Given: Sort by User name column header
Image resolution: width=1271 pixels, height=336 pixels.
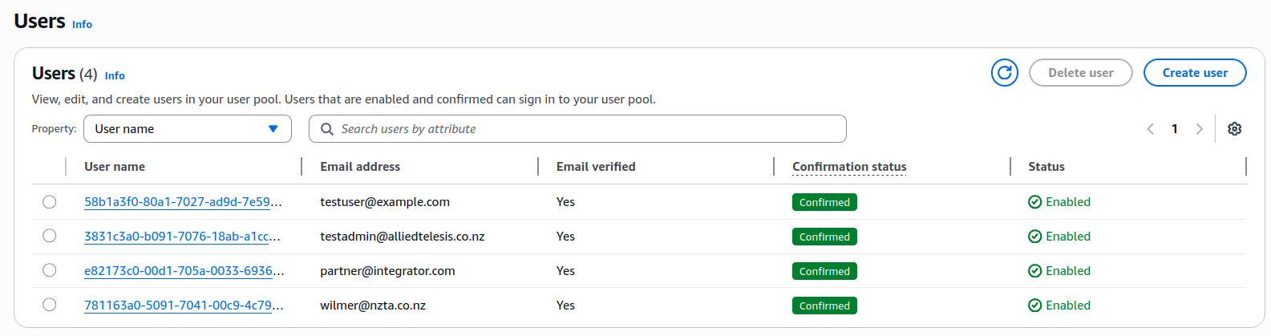Looking at the screenshot, I should click(115, 167).
